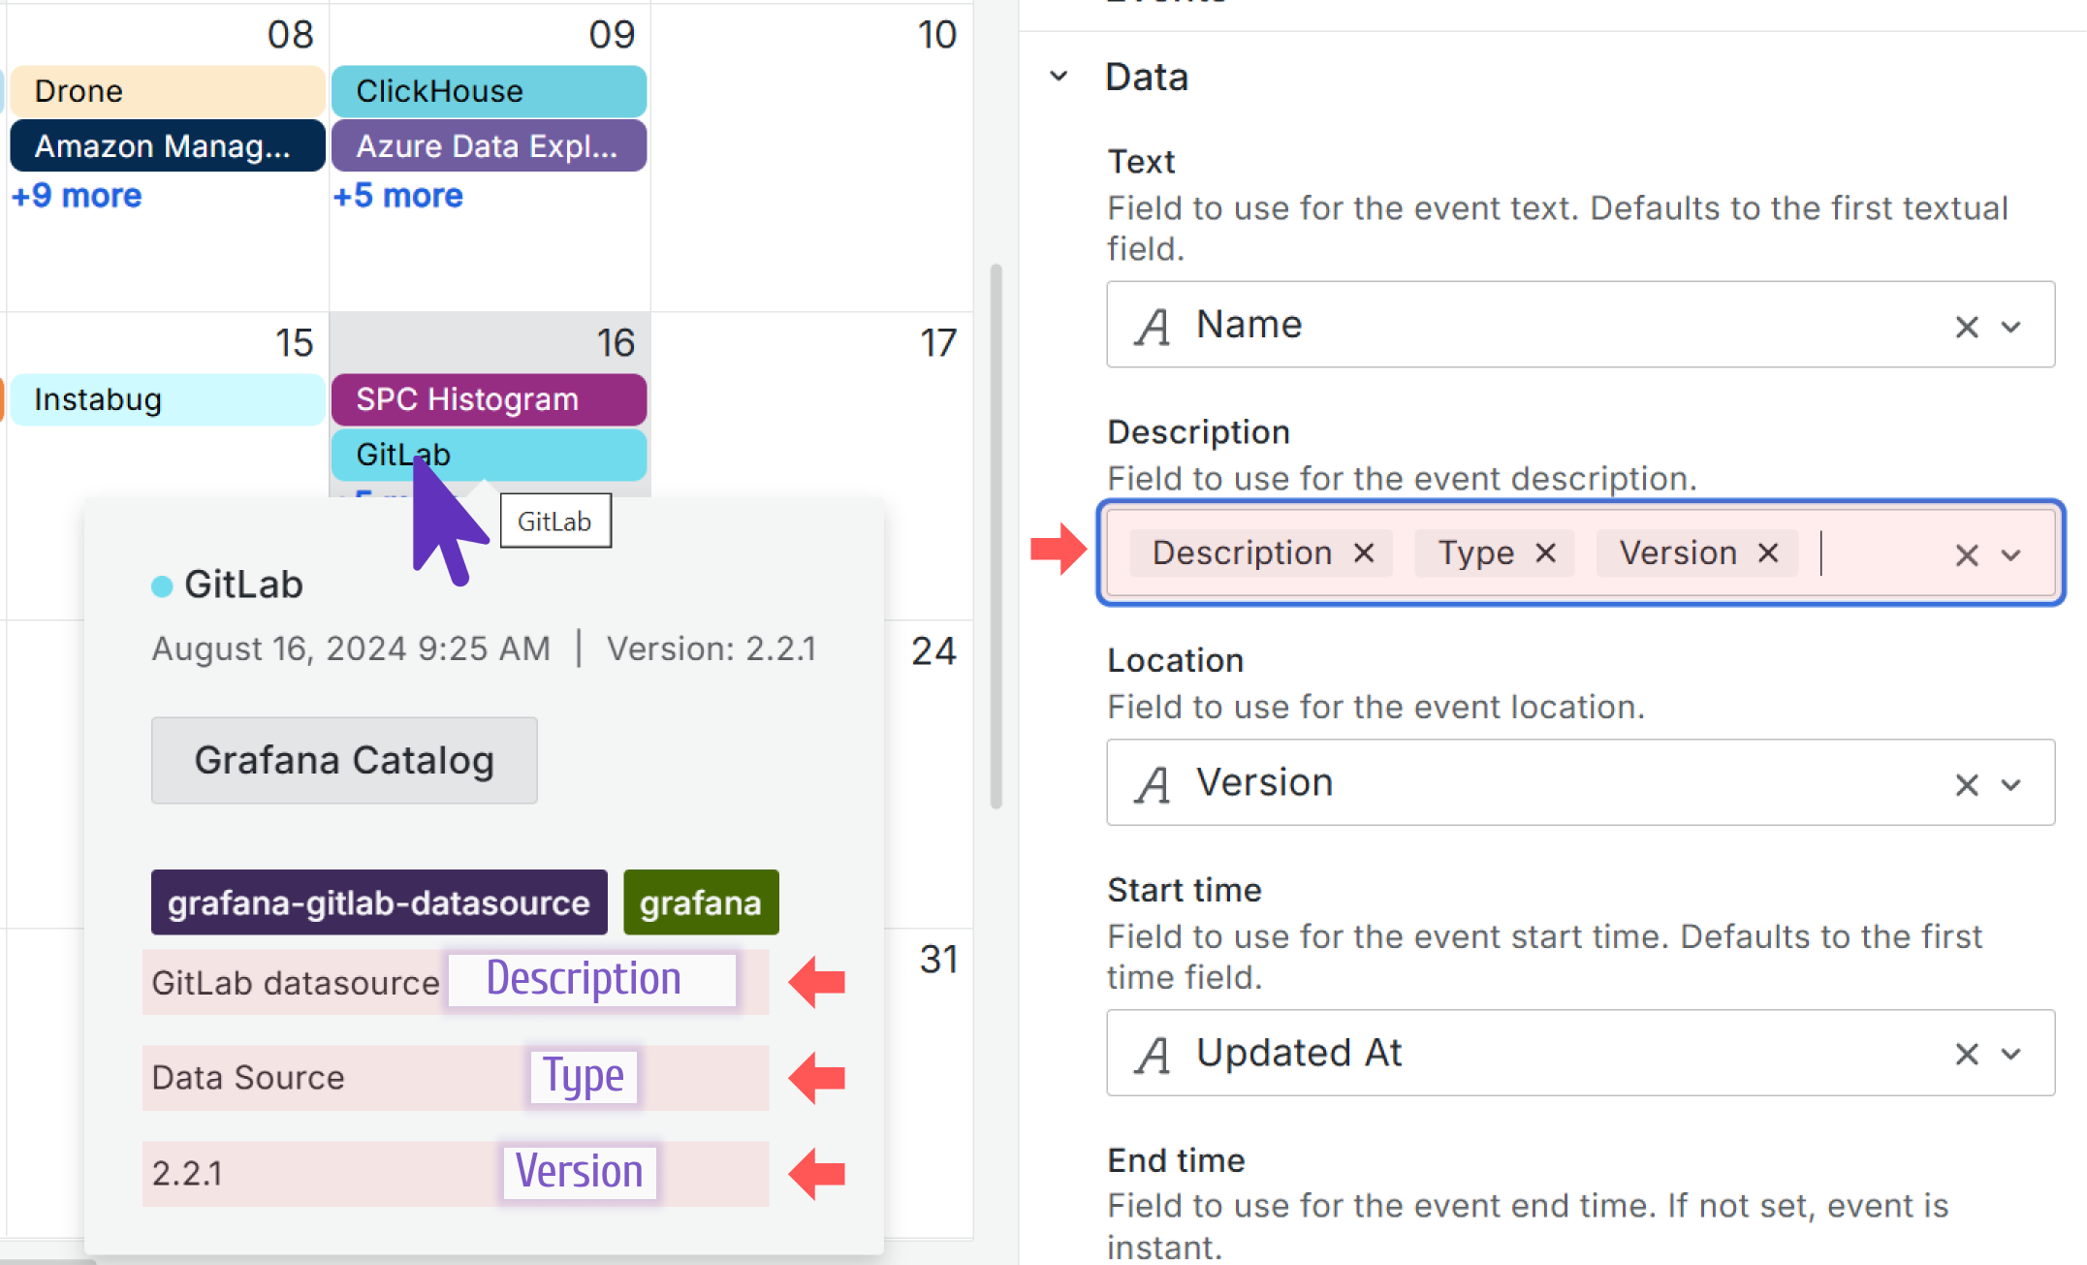Screen dimensions: 2087x1265
Task: Collapse the Data section
Action: tap(1057, 77)
